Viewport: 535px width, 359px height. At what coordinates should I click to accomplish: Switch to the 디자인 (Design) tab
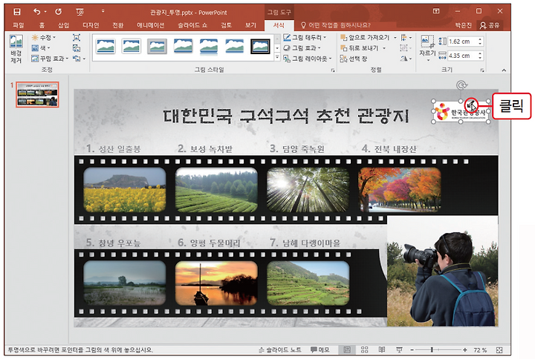pyautogui.click(x=91, y=25)
